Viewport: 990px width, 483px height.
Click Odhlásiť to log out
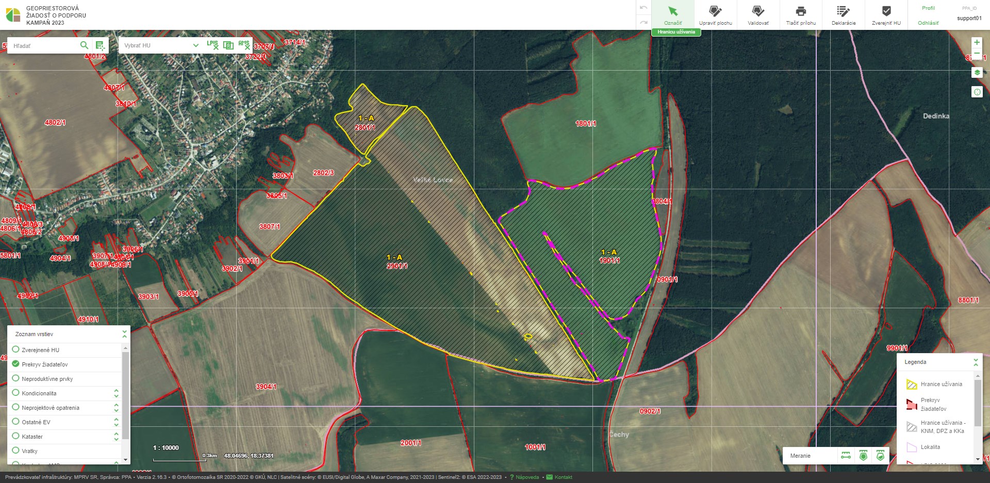pos(928,23)
